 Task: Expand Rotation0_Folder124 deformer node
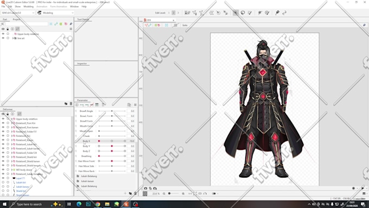[12, 153]
